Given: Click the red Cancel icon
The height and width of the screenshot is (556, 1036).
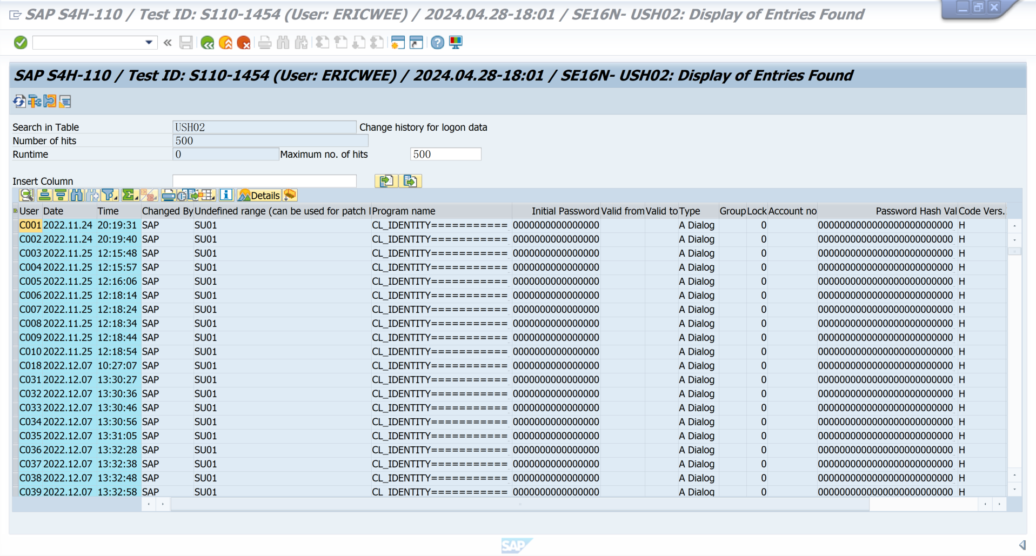Looking at the screenshot, I should [244, 43].
